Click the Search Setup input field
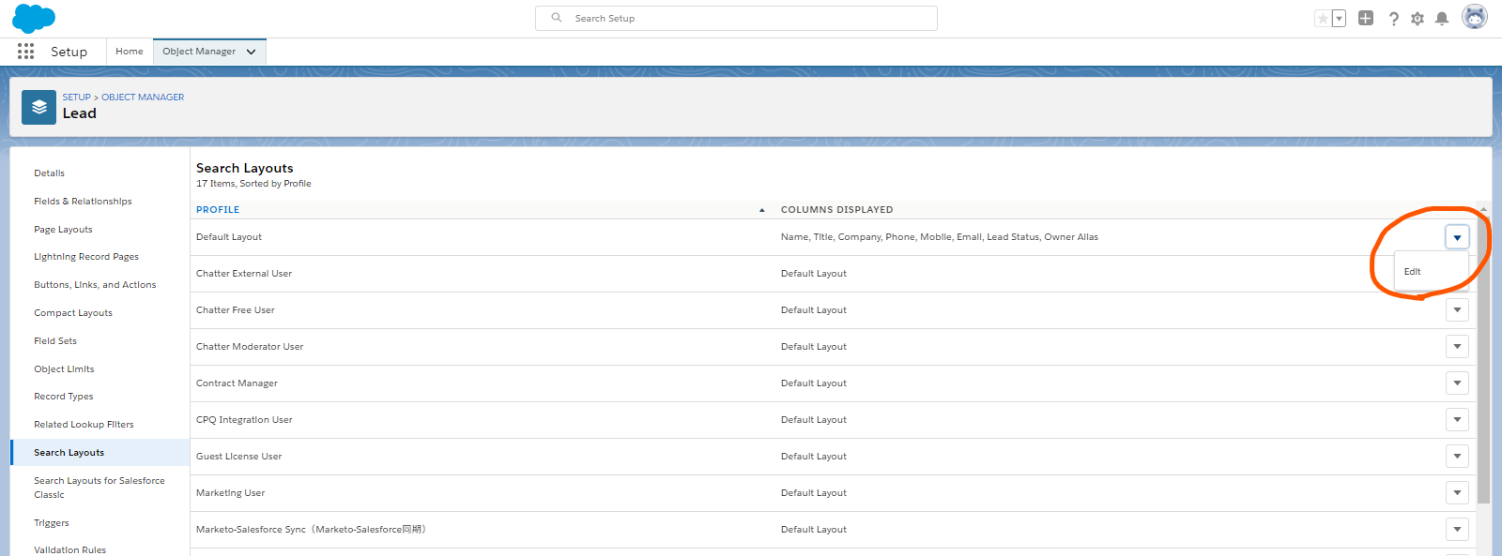Viewport: 1502px width, 556px height. pos(736,18)
